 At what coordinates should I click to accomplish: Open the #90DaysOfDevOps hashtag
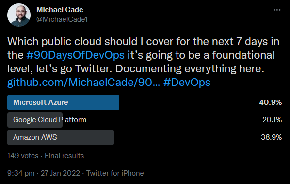76,55
